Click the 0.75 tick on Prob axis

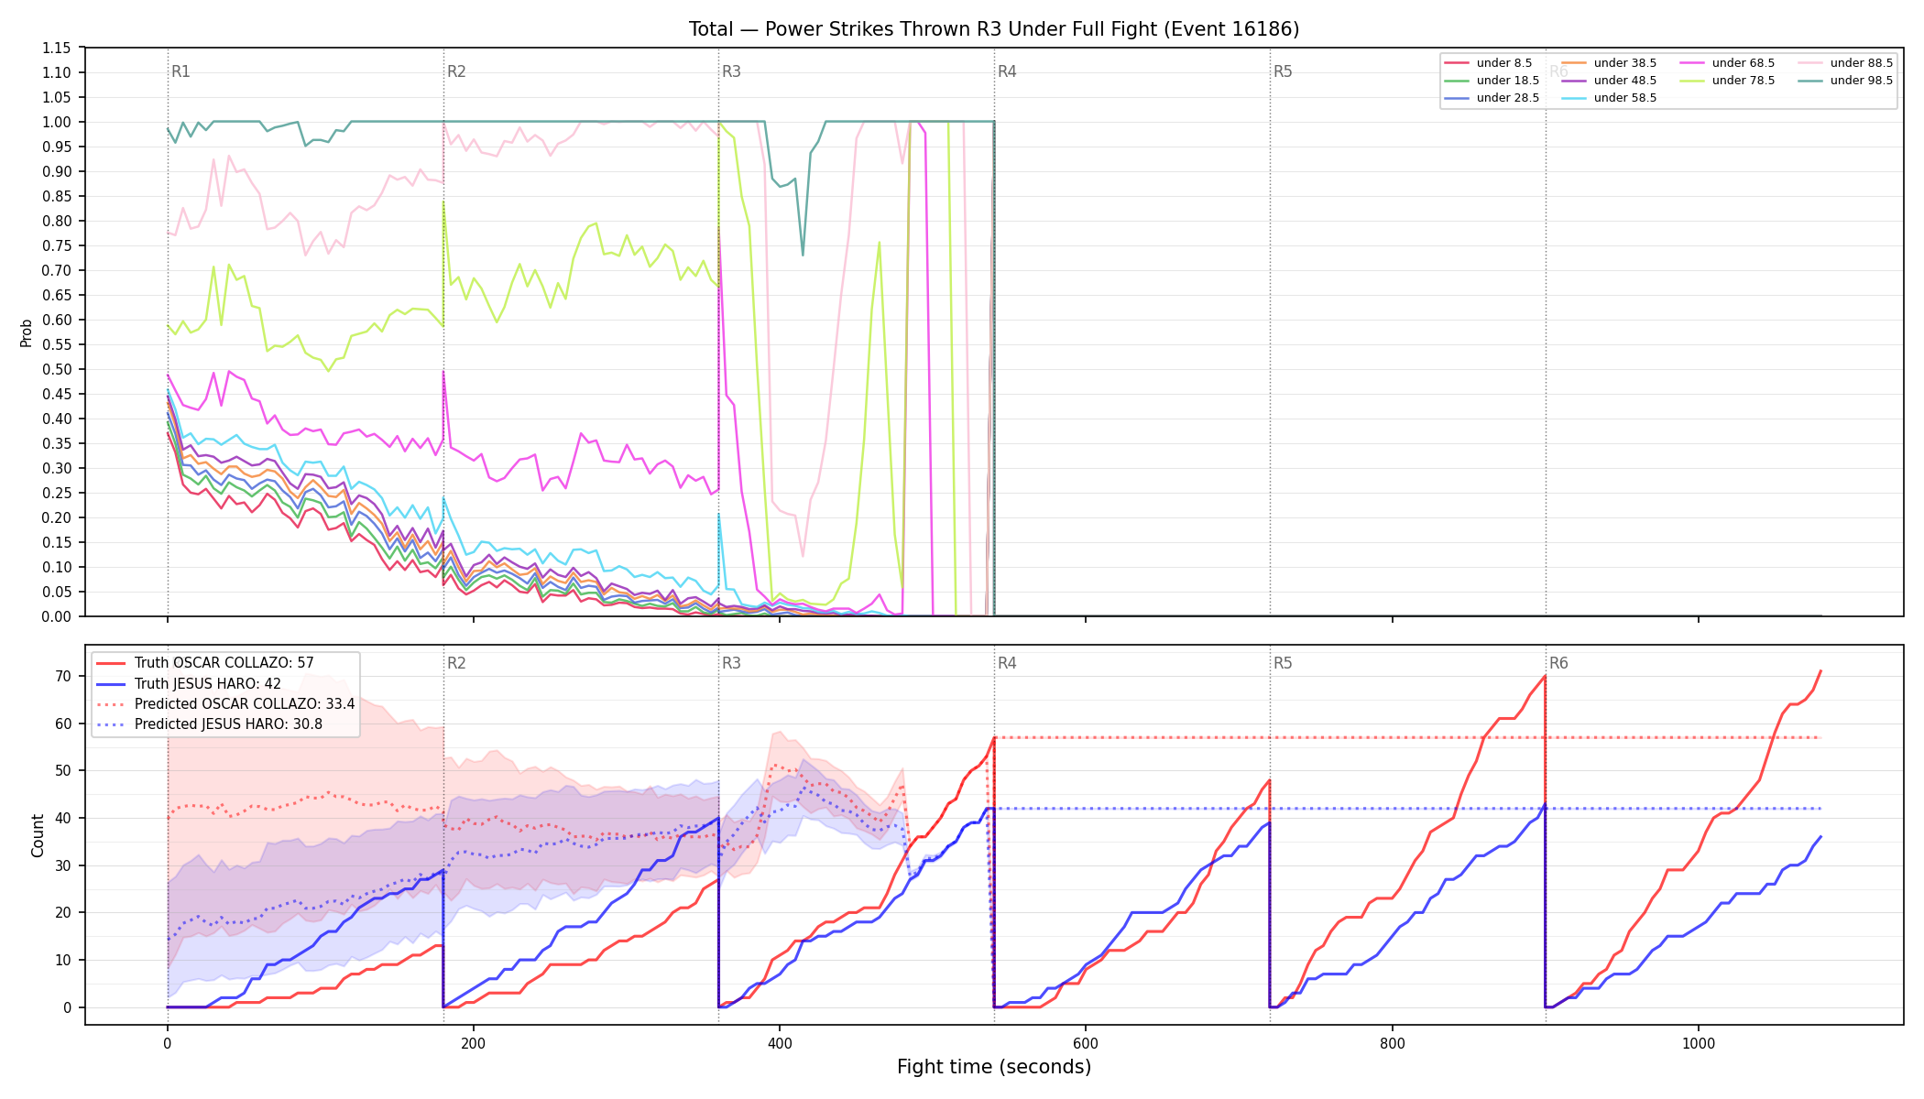[58, 245]
